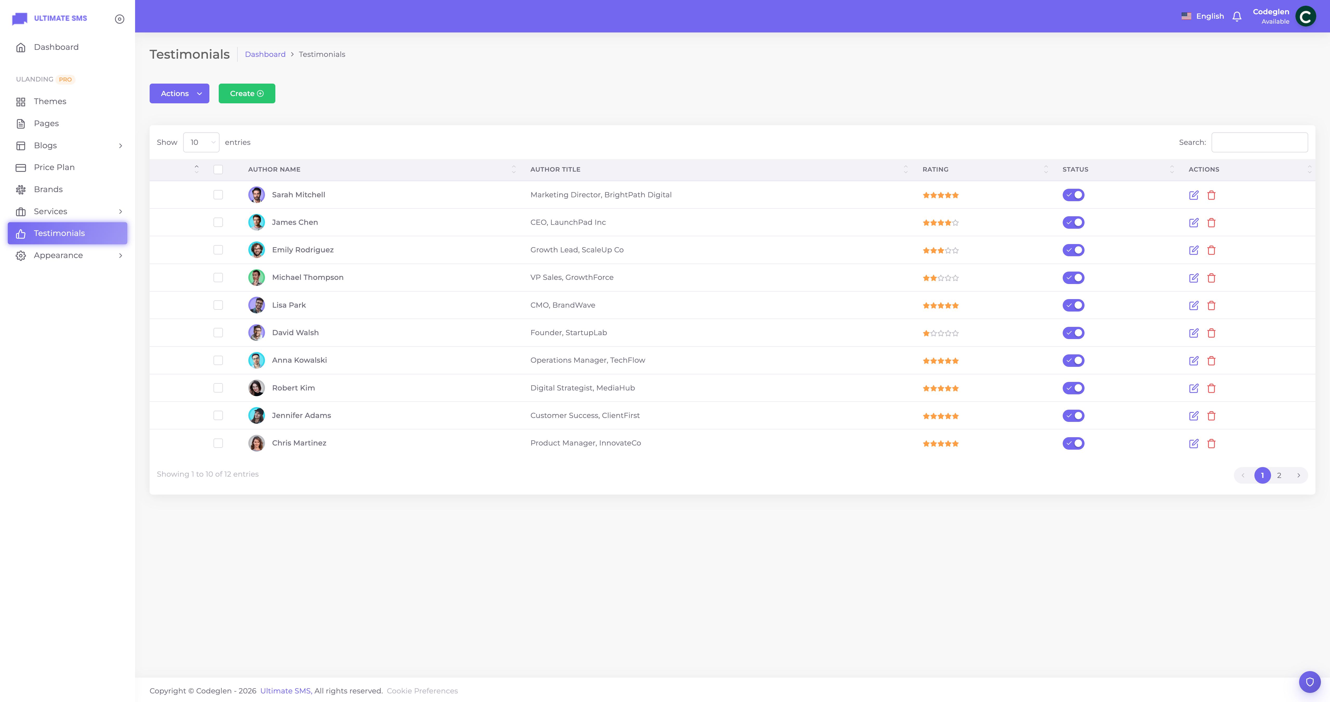Toggle status for Sarah Mitchell
1330x702 pixels.
(x=1073, y=195)
